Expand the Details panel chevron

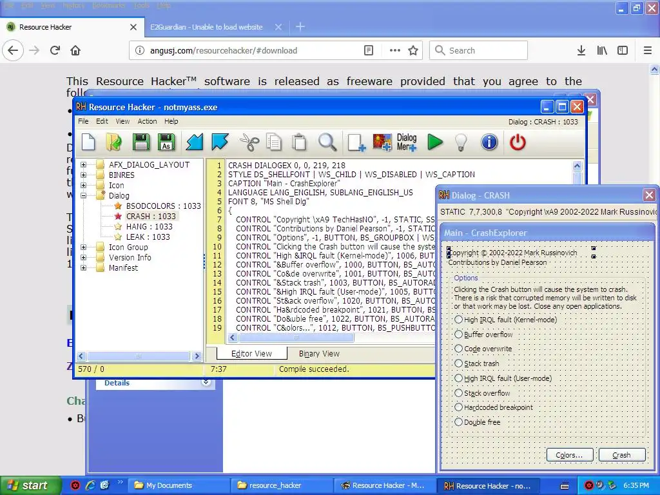(206, 382)
